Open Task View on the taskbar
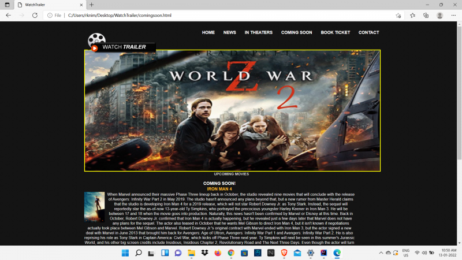 (151, 253)
